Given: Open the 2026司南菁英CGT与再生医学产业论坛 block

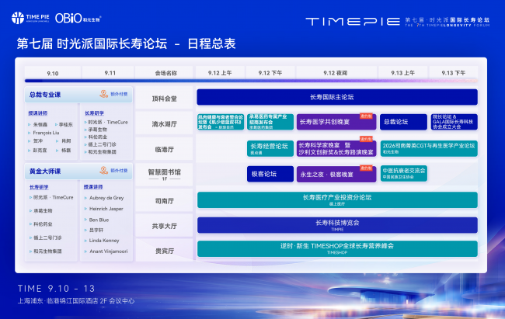Looking at the screenshot, I should [x=429, y=148].
